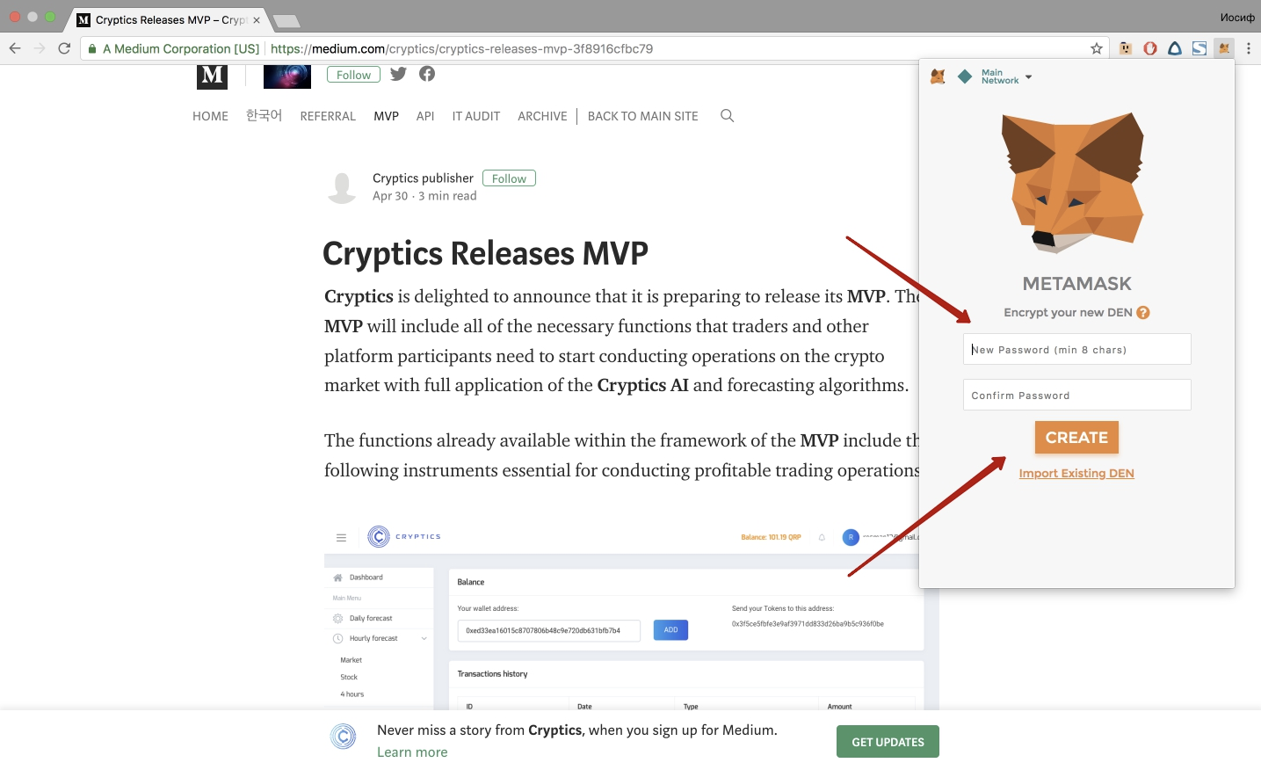Image resolution: width=1261 pixels, height=770 pixels.
Task: Click the "Apr 30 · 3 min read" text
Action: (424, 196)
